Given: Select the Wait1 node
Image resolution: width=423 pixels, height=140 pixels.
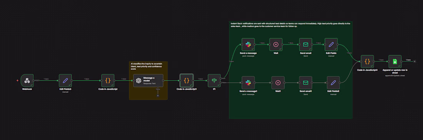Looking at the screenshot, I should click(278, 82).
